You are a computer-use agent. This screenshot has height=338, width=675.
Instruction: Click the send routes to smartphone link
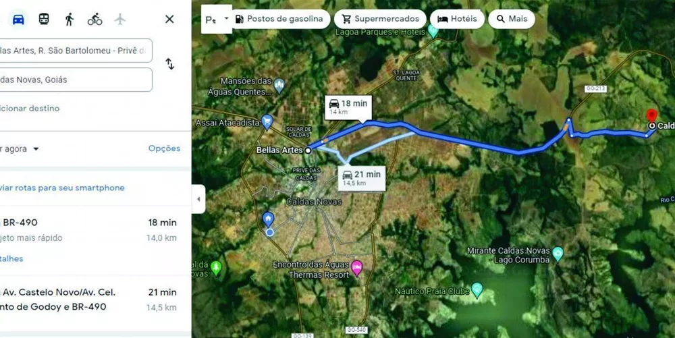pos(62,188)
